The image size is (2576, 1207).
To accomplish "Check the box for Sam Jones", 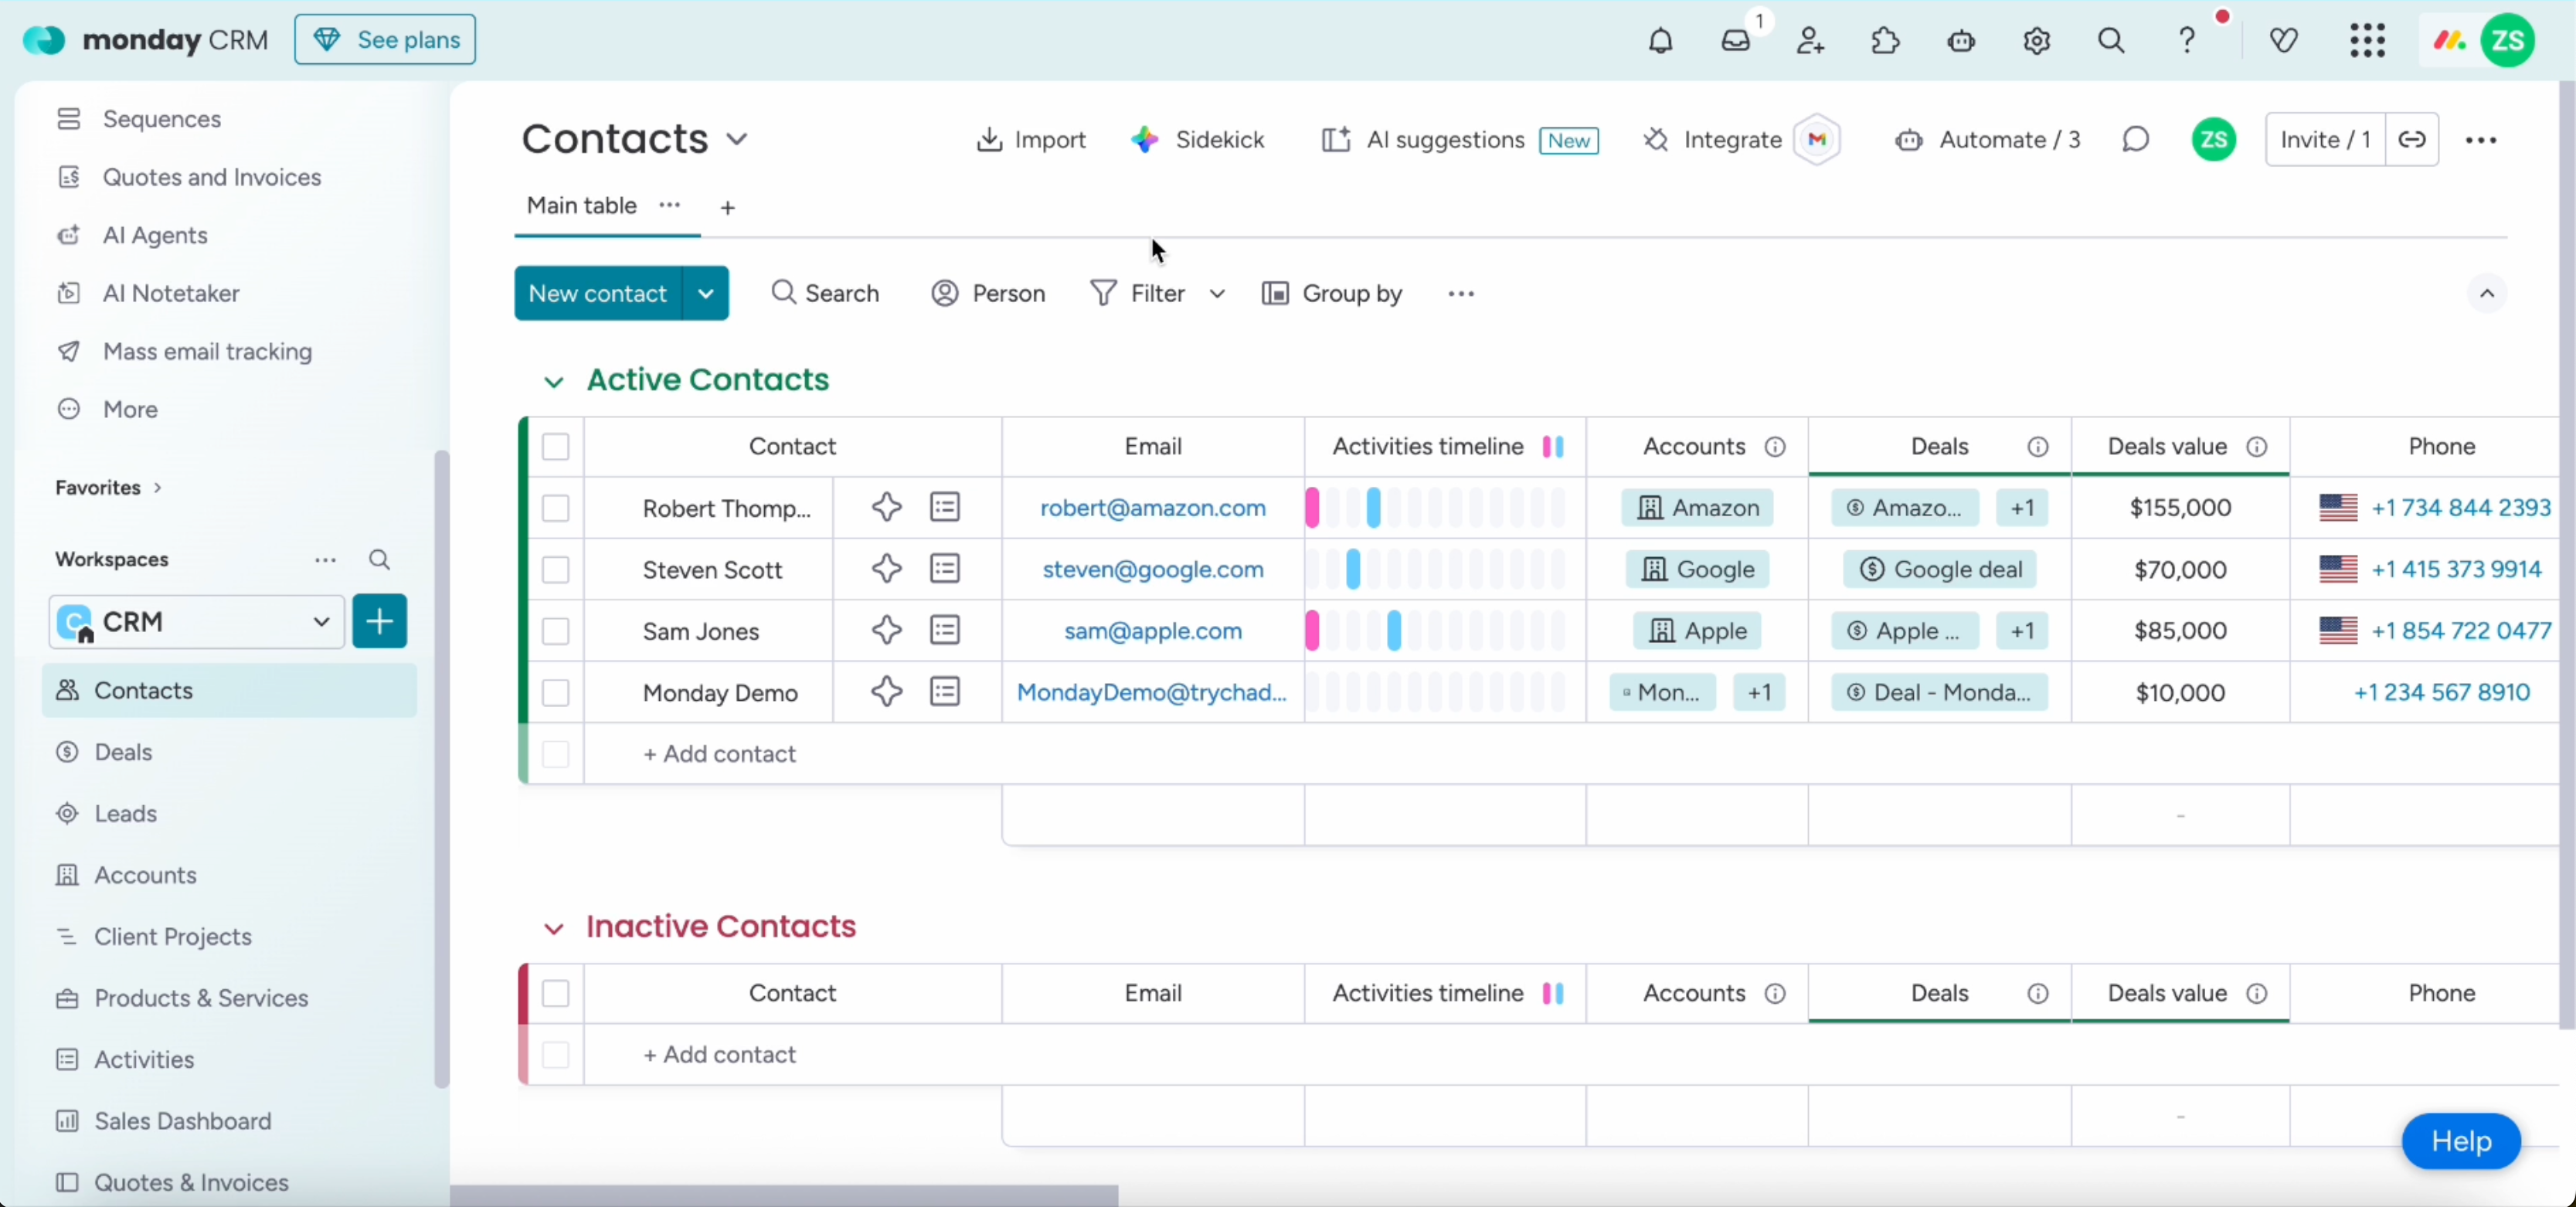I will click(556, 631).
